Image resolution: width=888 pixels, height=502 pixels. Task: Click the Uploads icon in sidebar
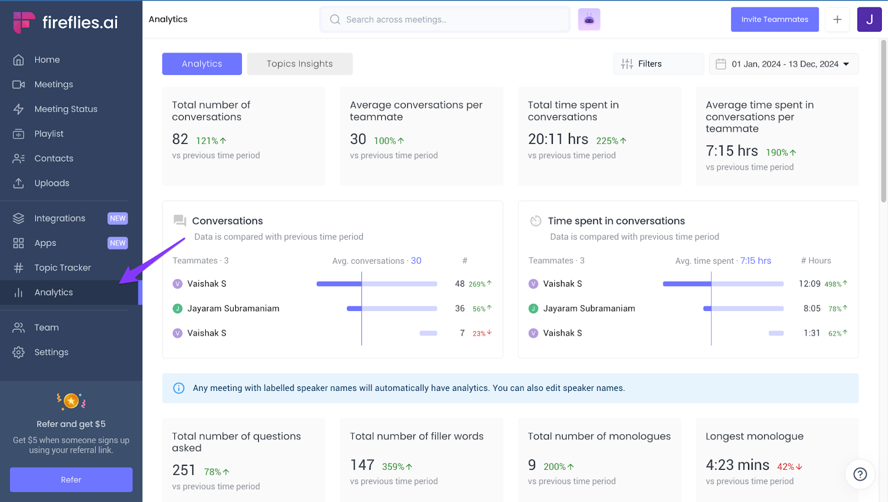[x=18, y=183]
